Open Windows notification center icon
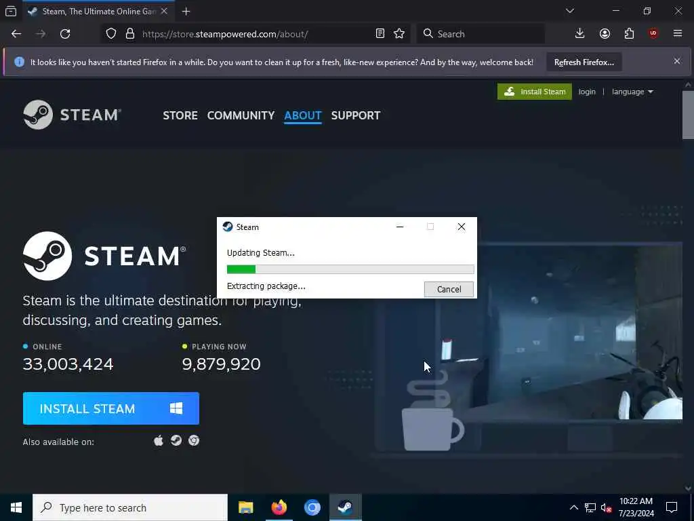Image resolution: width=694 pixels, height=521 pixels. tap(672, 507)
